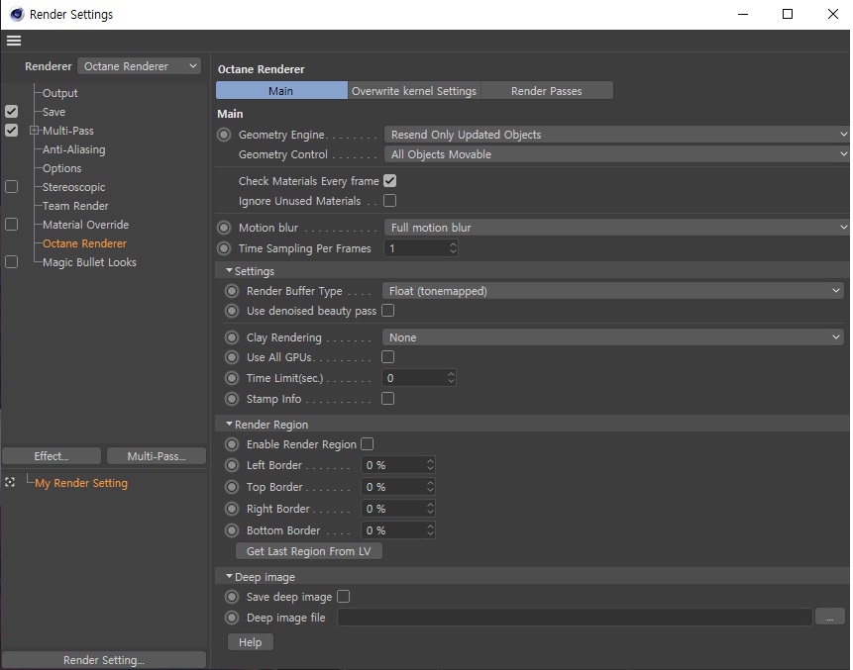The height and width of the screenshot is (670, 853).
Task: Click the keyframe dot beside Stamp Info
Action: pyautogui.click(x=232, y=399)
